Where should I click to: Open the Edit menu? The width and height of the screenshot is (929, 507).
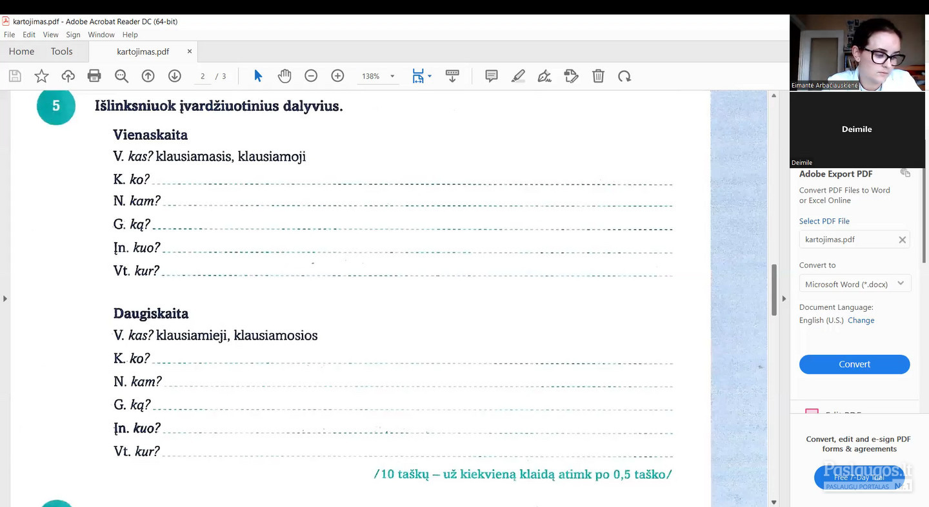pyautogui.click(x=29, y=35)
